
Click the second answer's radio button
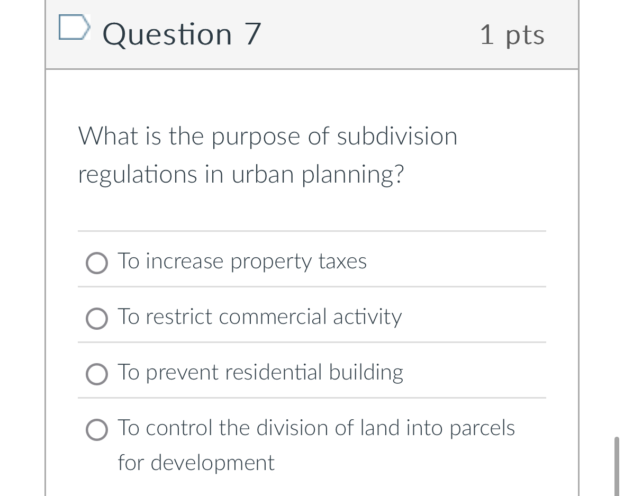97,318
